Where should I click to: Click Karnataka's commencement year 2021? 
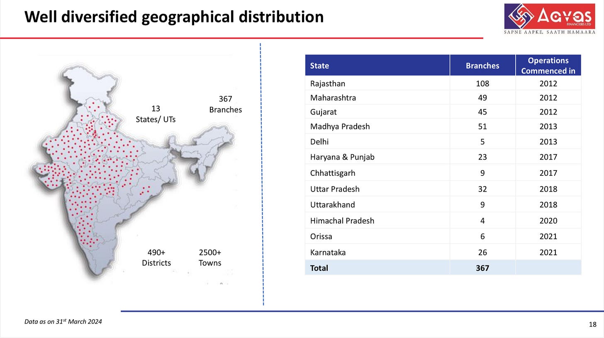point(548,252)
